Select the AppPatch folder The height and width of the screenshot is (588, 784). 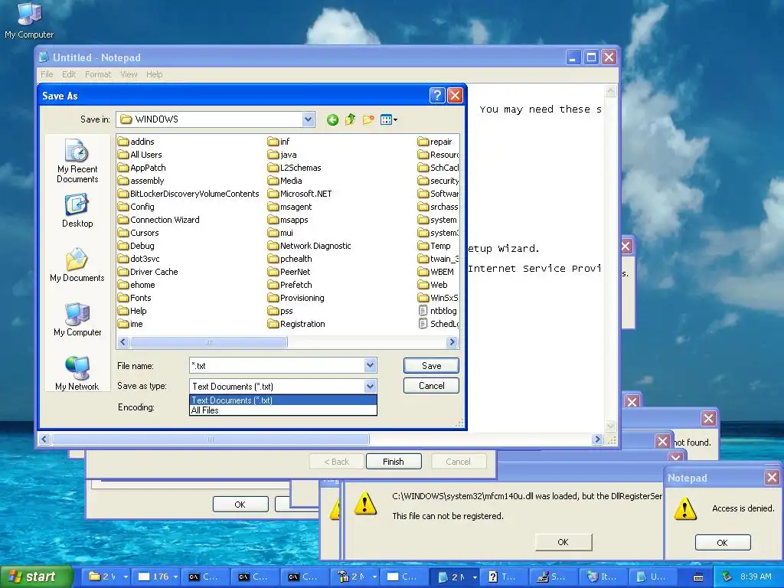[x=142, y=168]
